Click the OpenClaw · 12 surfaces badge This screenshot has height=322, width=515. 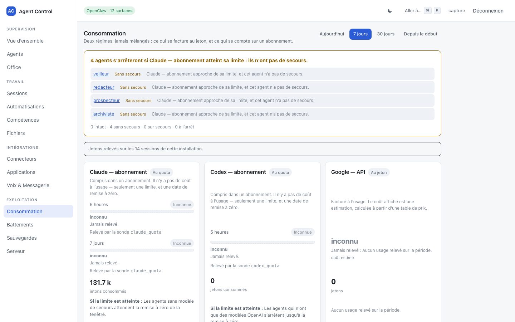pos(109,11)
